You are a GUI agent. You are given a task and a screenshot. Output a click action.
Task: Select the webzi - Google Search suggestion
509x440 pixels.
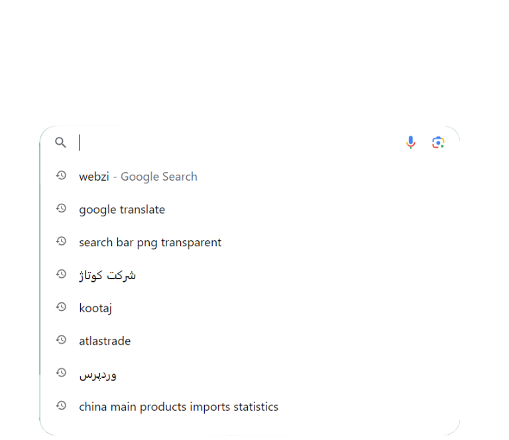point(138,177)
